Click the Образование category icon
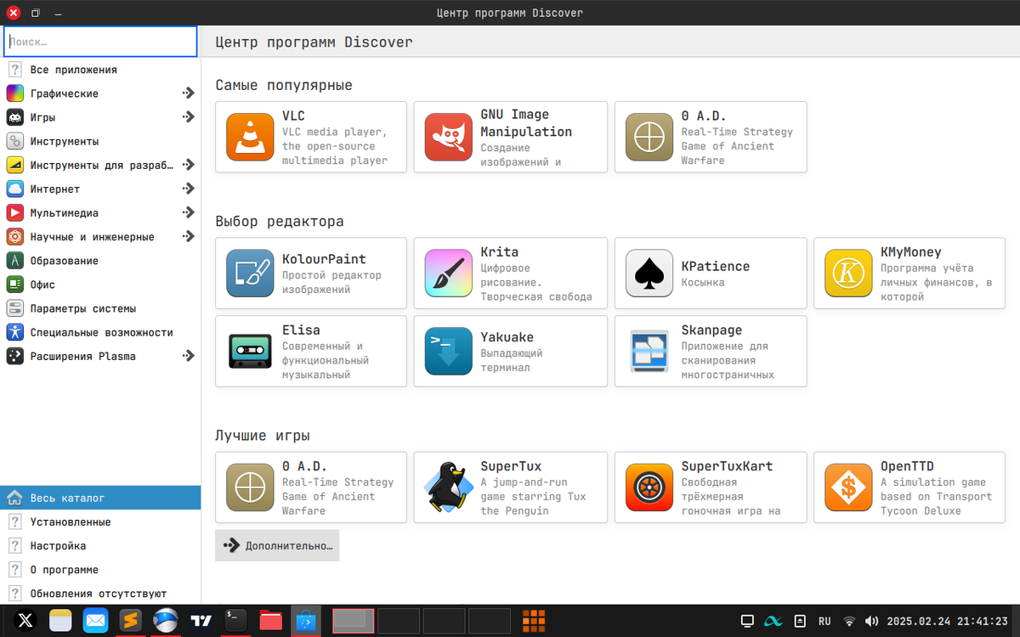The width and height of the screenshot is (1020, 637). click(x=14, y=261)
